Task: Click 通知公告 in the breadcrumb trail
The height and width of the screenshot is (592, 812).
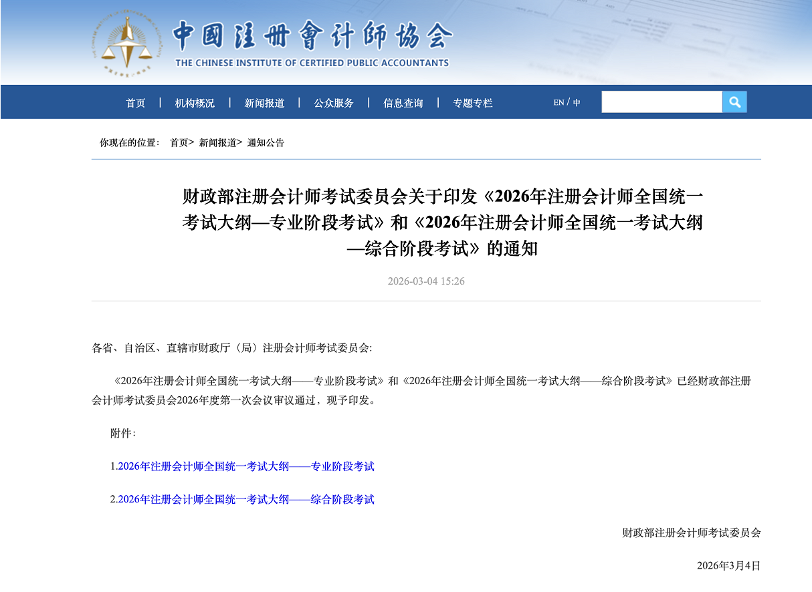Action: click(x=266, y=142)
